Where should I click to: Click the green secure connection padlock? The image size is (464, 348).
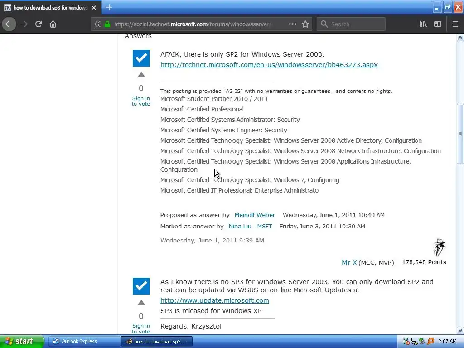coord(107,24)
